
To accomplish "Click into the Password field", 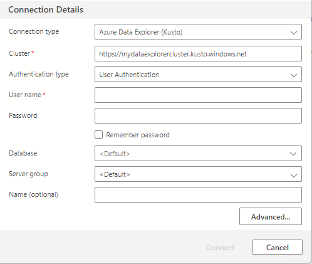I will click(198, 115).
